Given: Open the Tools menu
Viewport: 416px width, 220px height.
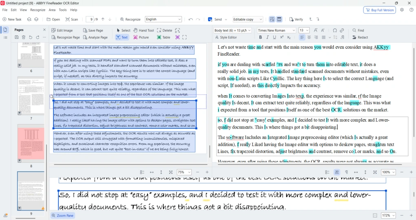Looking at the screenshot, I should 63,10.
